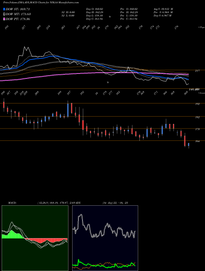Click the '52 H: 0.00' value
Viewport: 205px width, 271px height.
68,12
